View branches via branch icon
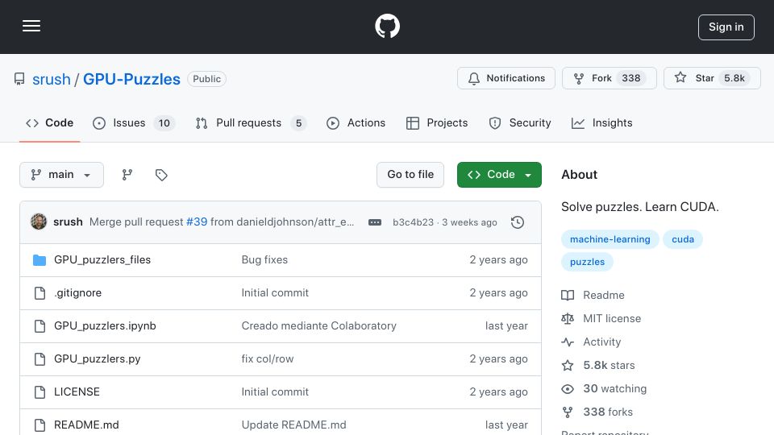 [127, 175]
